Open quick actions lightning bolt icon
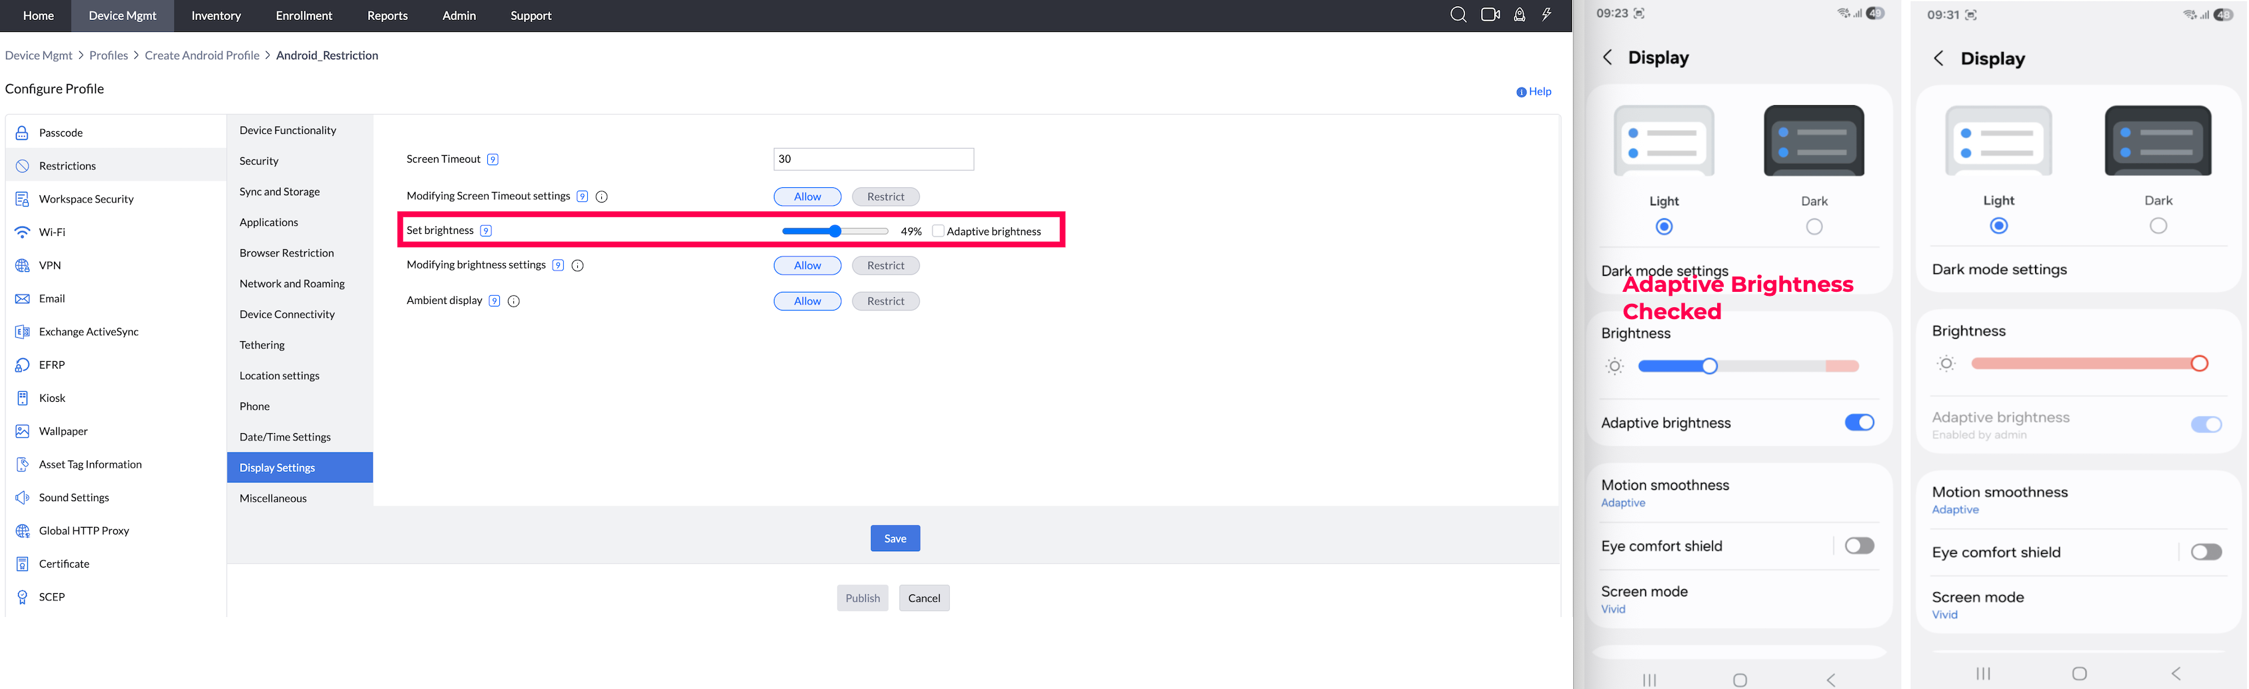Screen dimensions: 2249x689 [1546, 15]
